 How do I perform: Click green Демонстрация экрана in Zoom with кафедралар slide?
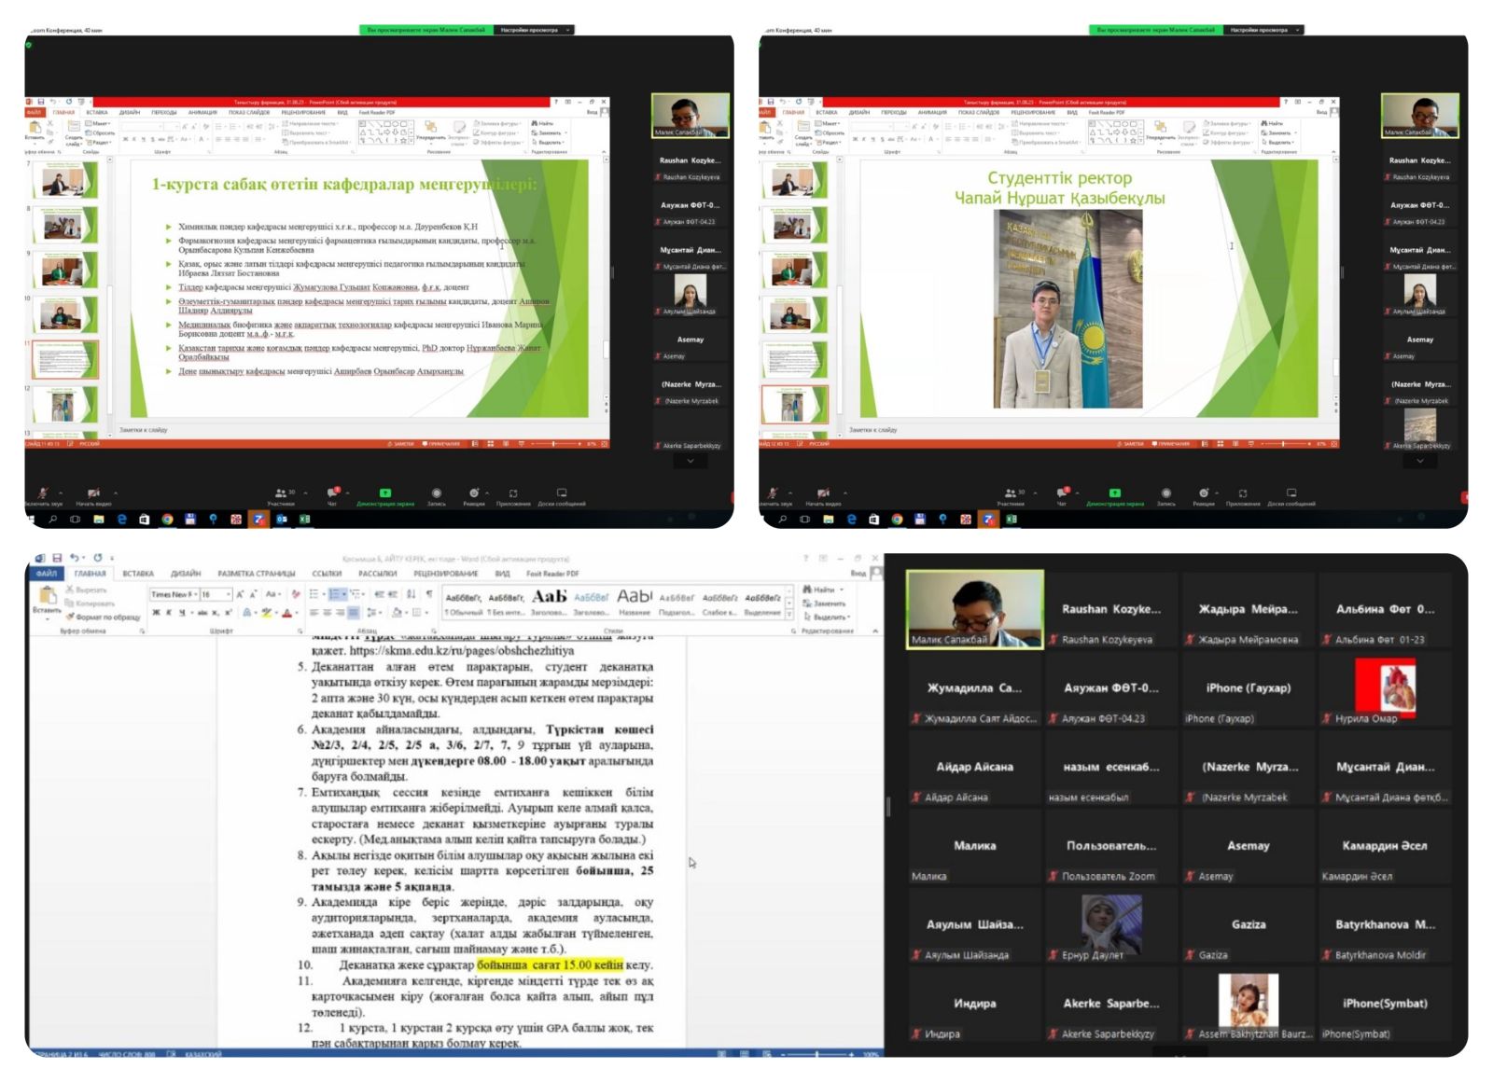(385, 495)
